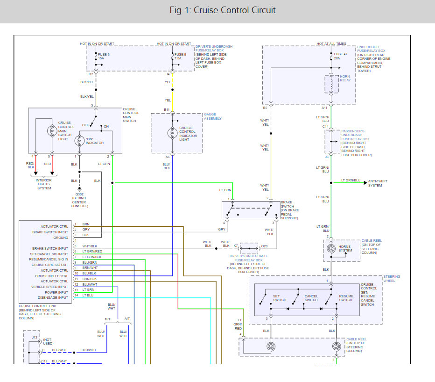Click the HORN RELAY label
Image resolution: width=435 pixels, height=382 pixels.
(x=345, y=79)
